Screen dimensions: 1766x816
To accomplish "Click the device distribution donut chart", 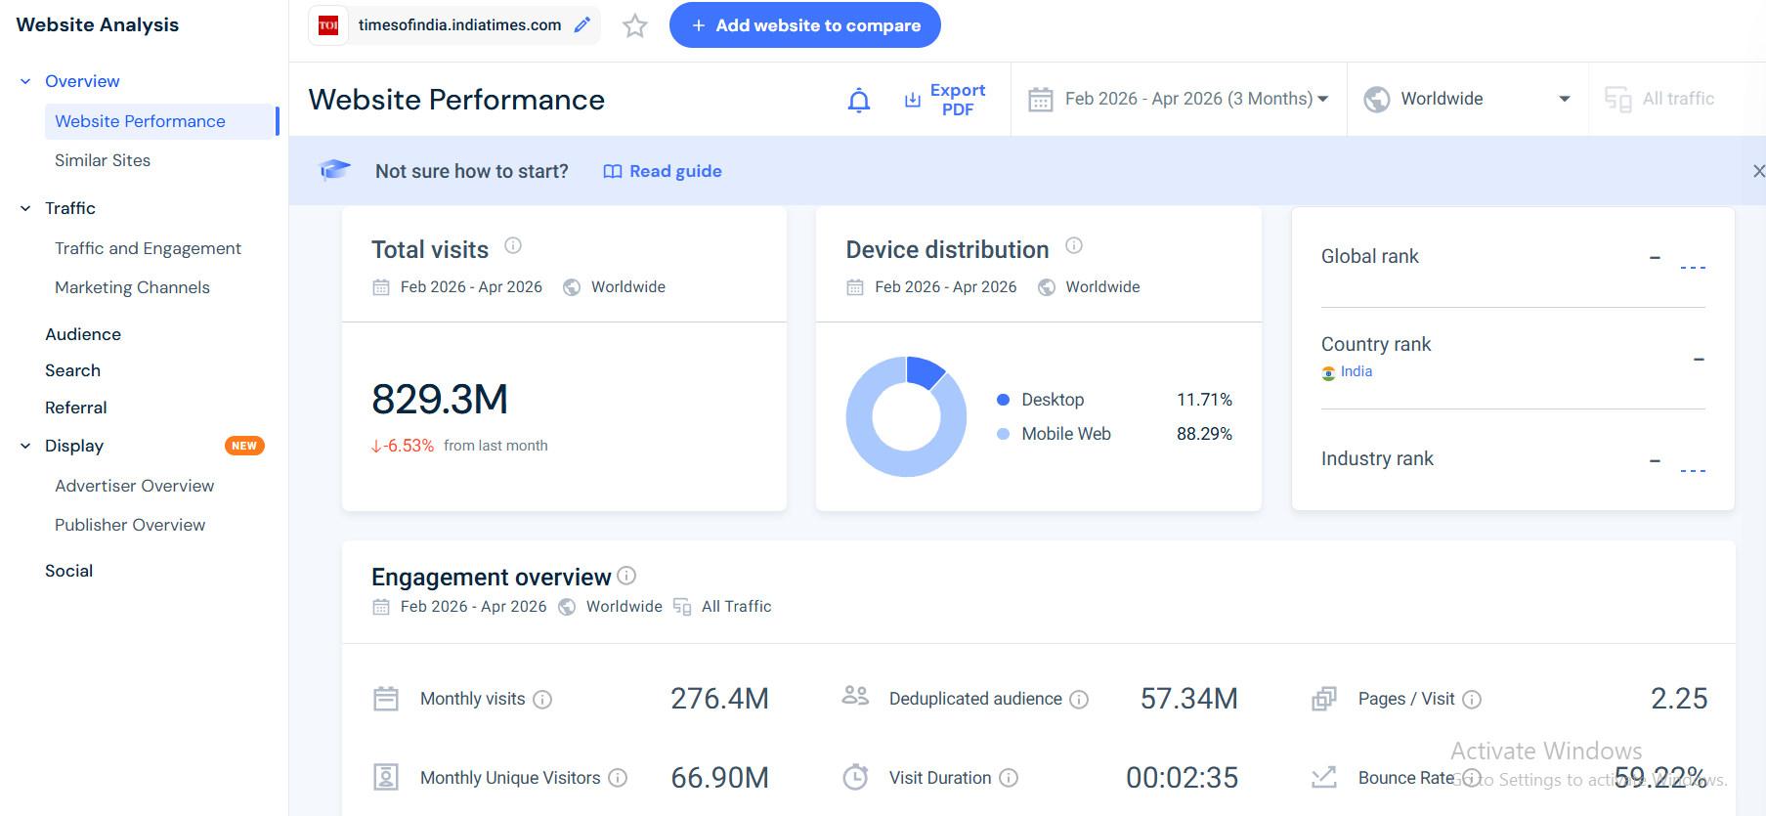I will click(x=907, y=416).
